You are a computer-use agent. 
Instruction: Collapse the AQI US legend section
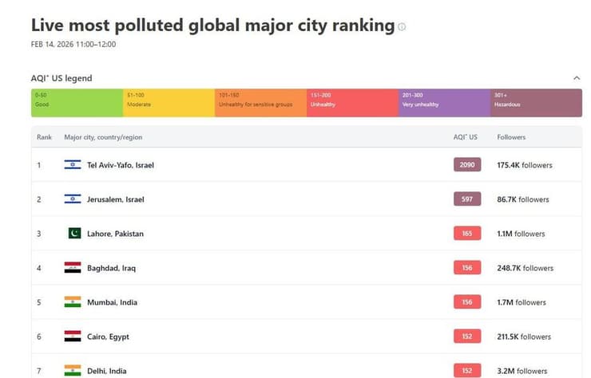coord(577,78)
